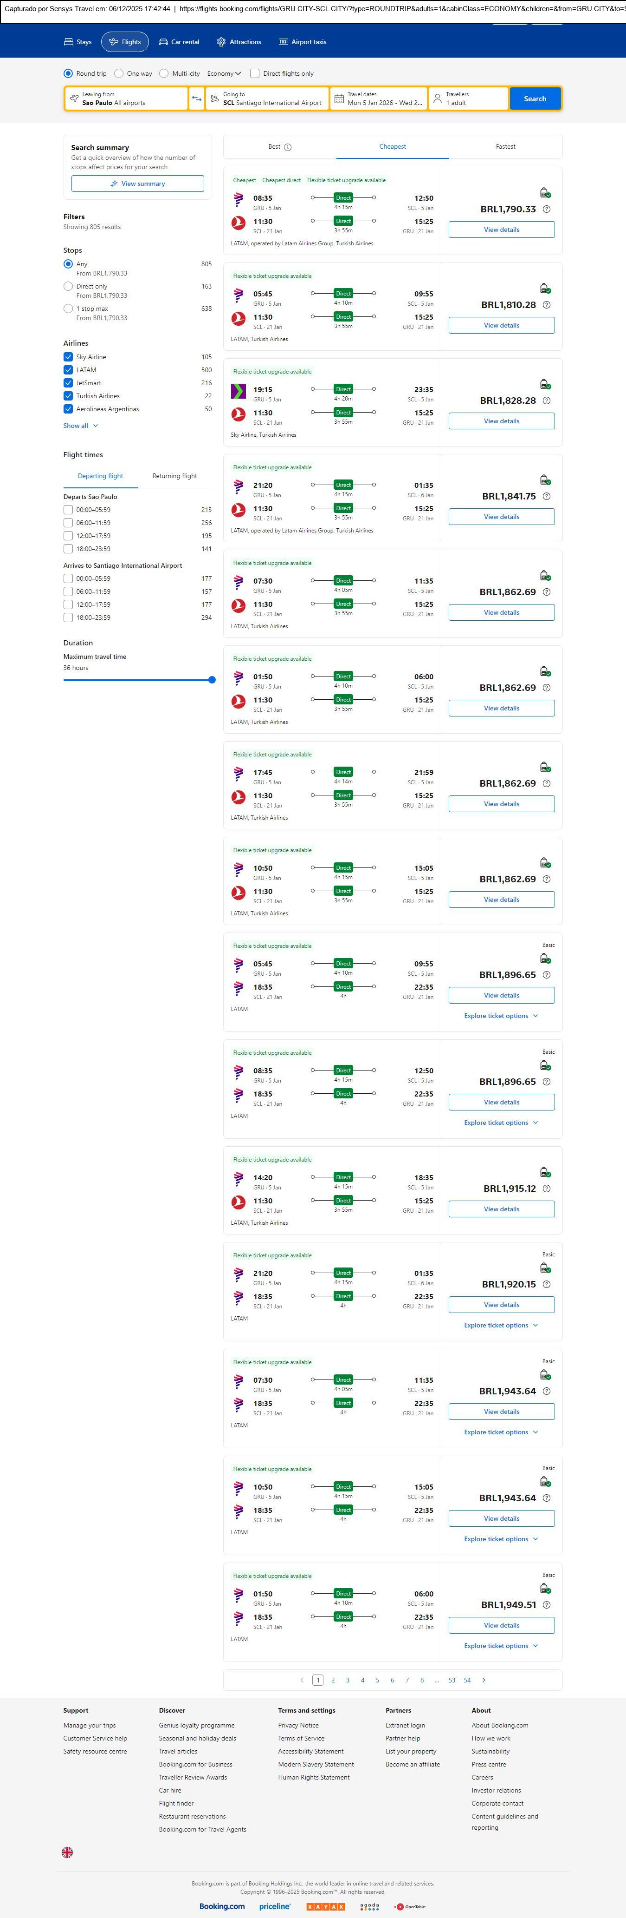626x1918 pixels.
Task: Click the info icon beside the Best tab
Action: coord(288,147)
